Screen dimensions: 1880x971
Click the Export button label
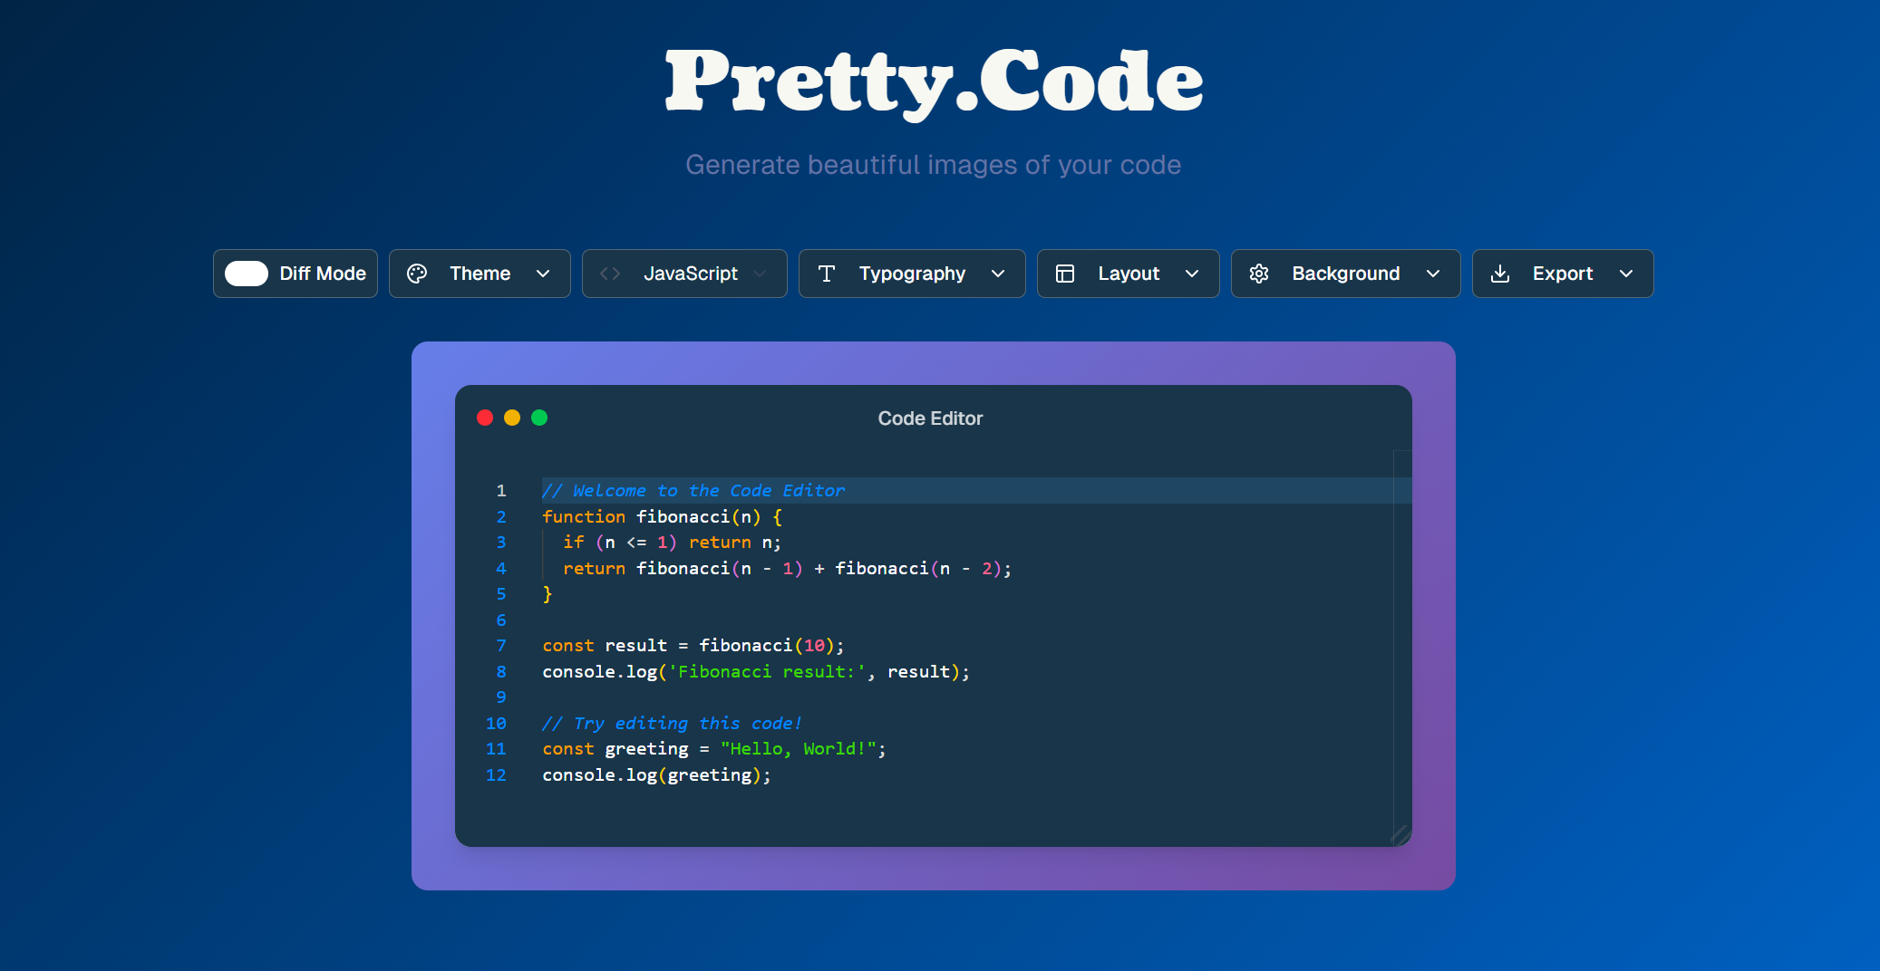tap(1563, 274)
